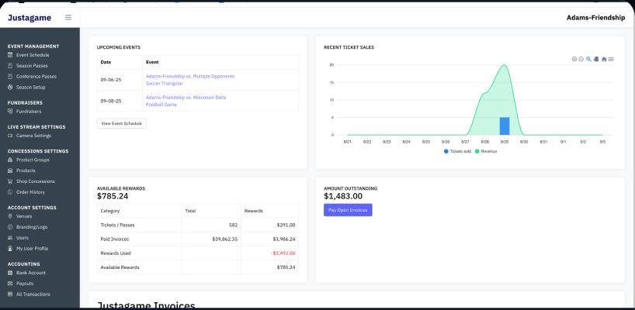Click the -$3,492.00 rewards used value
Viewport: 635px width, 310px height.
point(283,253)
